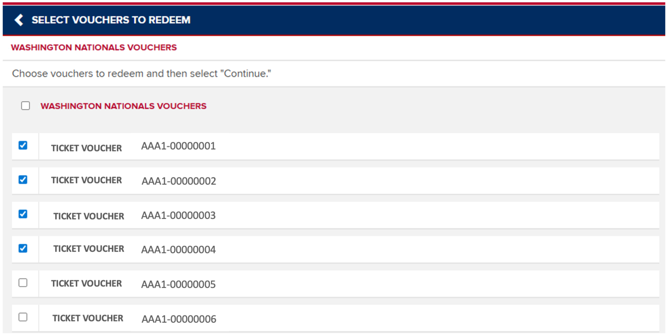Select the WASHINGTON NATIONALS VOUCHERS red heading link

[x=94, y=47]
